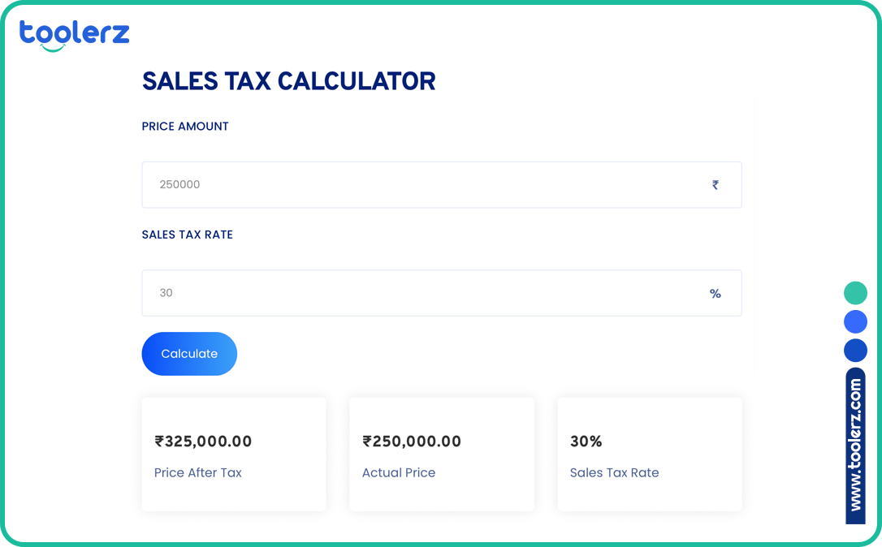The image size is (882, 547).
Task: Select the Sales Tax Rate result card
Action: pos(650,454)
